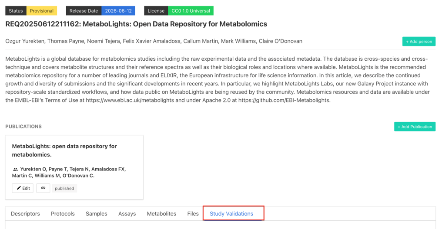Select the Assays tab

click(127, 213)
